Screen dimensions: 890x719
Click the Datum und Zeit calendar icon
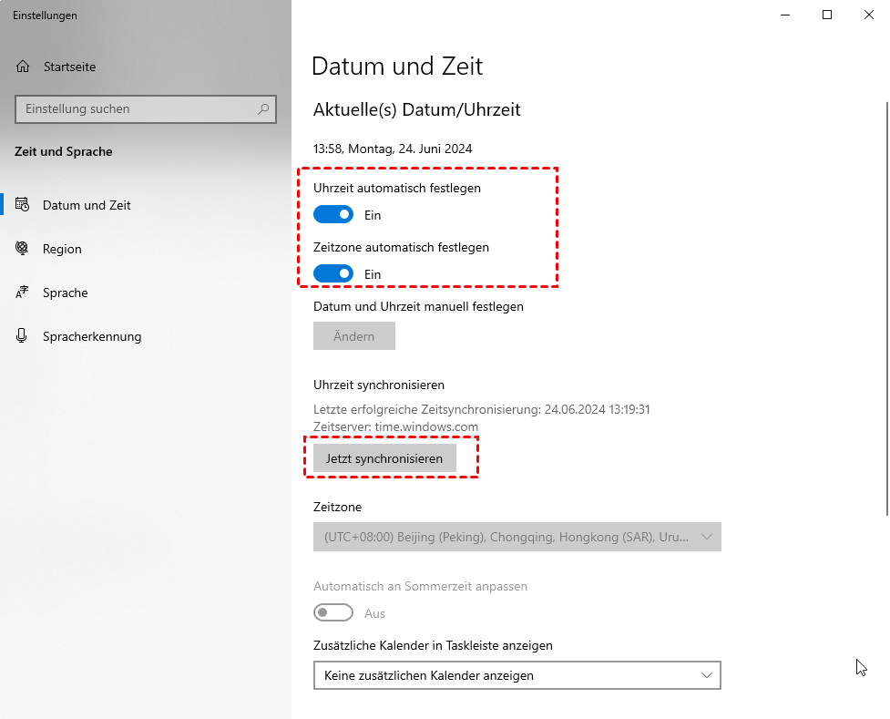pyautogui.click(x=23, y=205)
